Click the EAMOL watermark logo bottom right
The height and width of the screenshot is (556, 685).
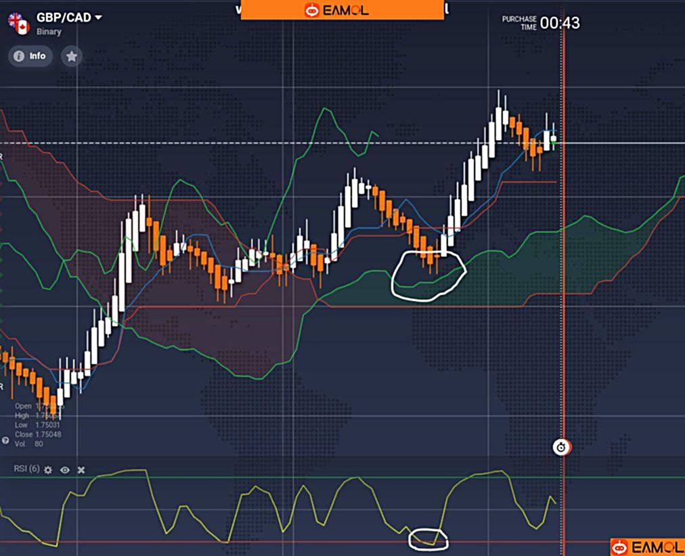click(x=647, y=547)
